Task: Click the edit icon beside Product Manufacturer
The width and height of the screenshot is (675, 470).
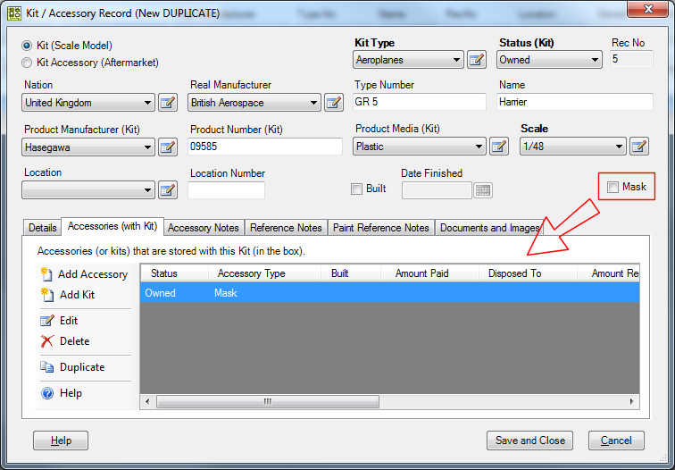Action: [168, 147]
